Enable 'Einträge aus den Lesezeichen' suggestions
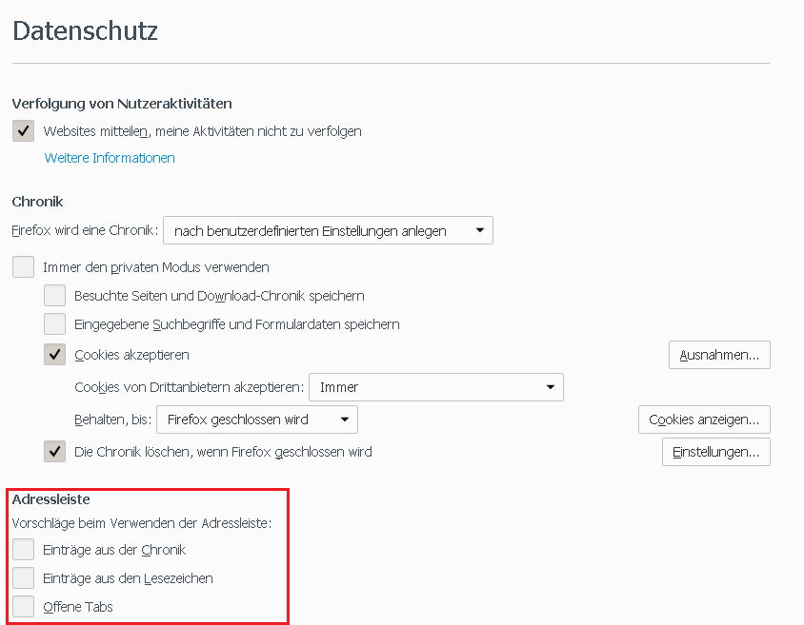 click(x=24, y=578)
